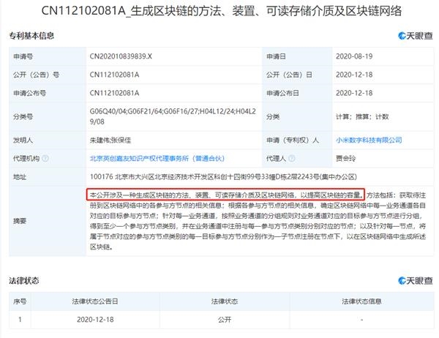Click the 序号 column header
This screenshot has height=338, width=439.
pos(20,301)
